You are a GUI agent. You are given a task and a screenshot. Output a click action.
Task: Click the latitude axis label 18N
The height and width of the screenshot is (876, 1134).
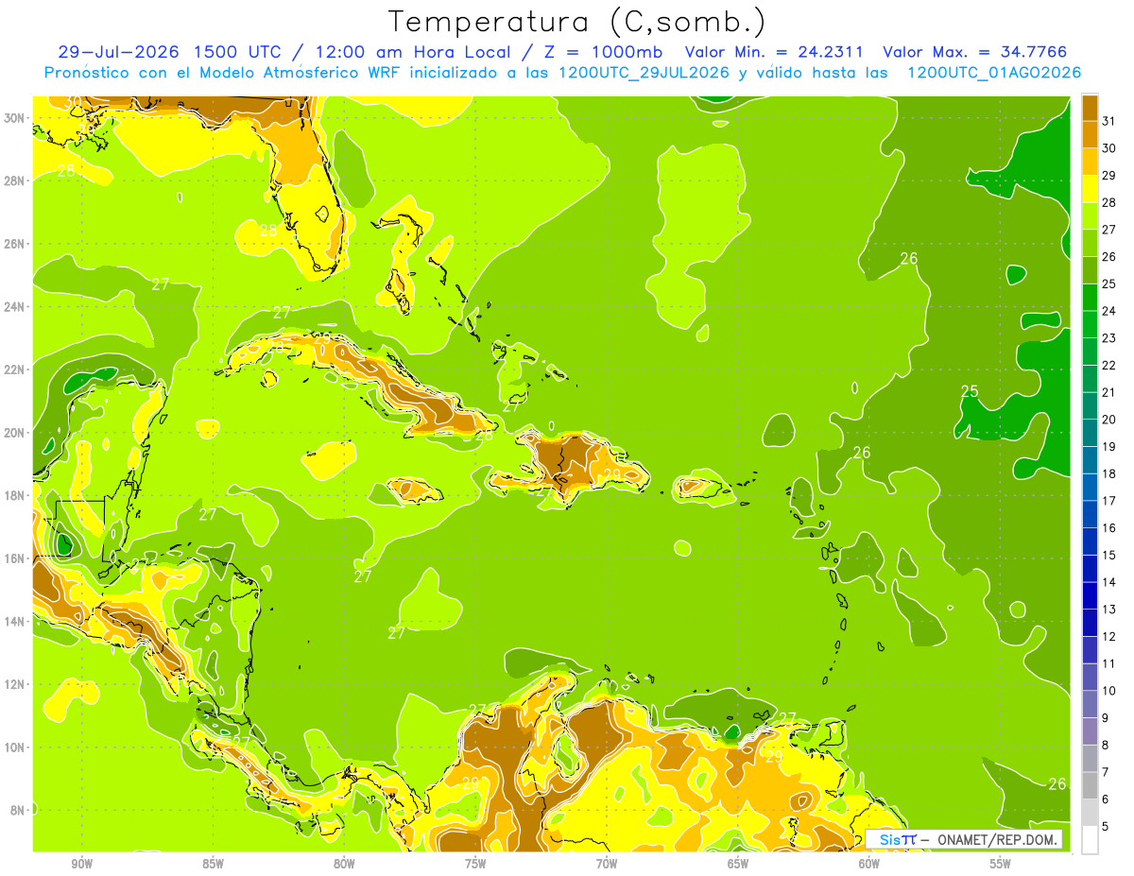15,495
